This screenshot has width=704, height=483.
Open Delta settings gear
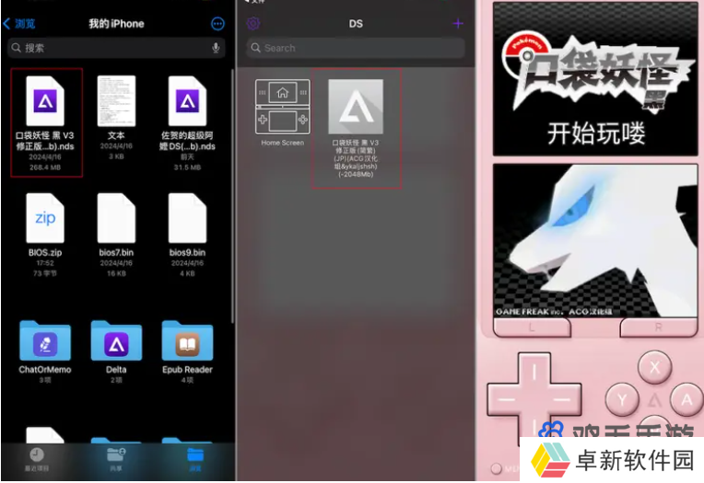(253, 23)
